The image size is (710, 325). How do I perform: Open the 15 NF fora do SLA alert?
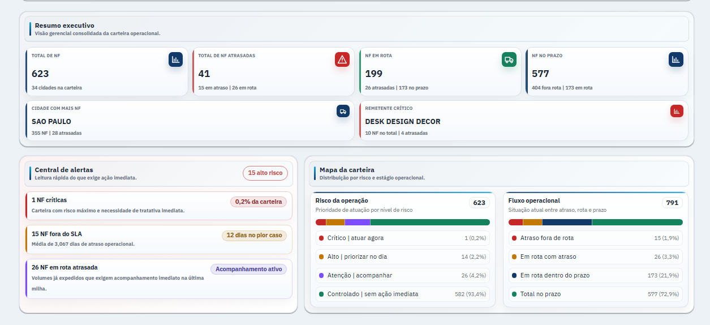[159, 240]
